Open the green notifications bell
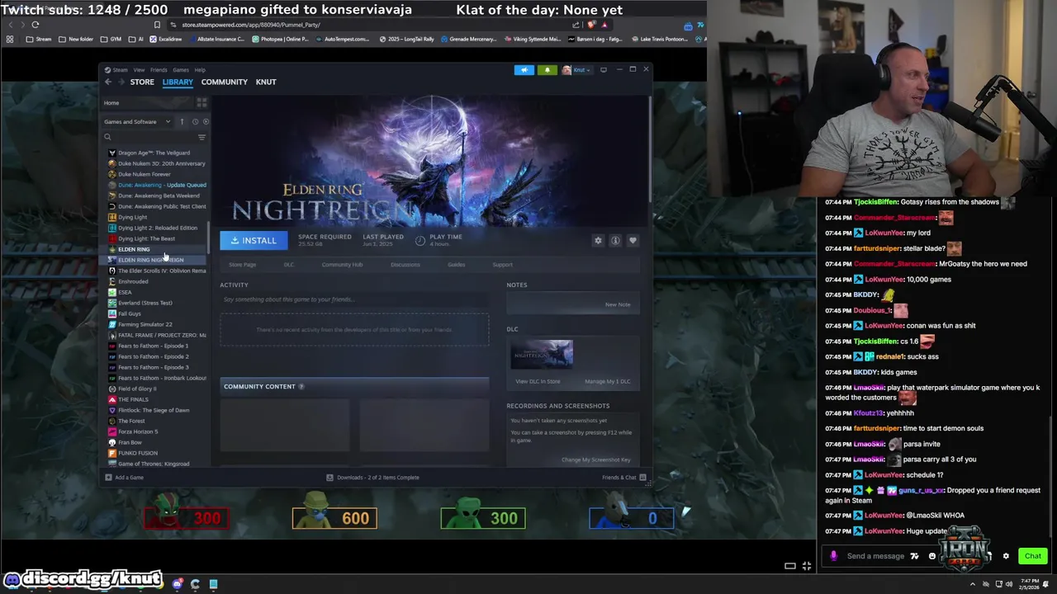 (x=547, y=70)
